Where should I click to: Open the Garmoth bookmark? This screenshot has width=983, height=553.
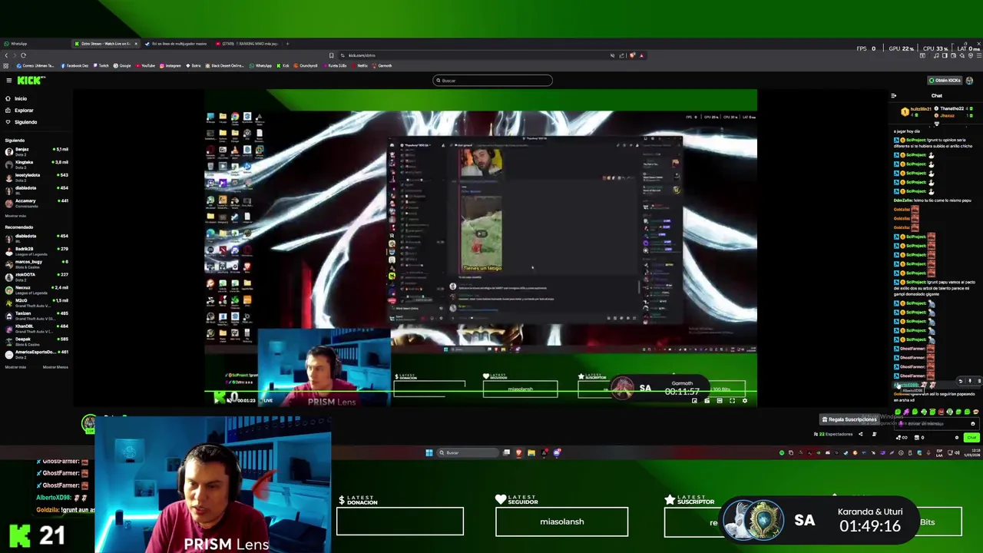(x=383, y=66)
